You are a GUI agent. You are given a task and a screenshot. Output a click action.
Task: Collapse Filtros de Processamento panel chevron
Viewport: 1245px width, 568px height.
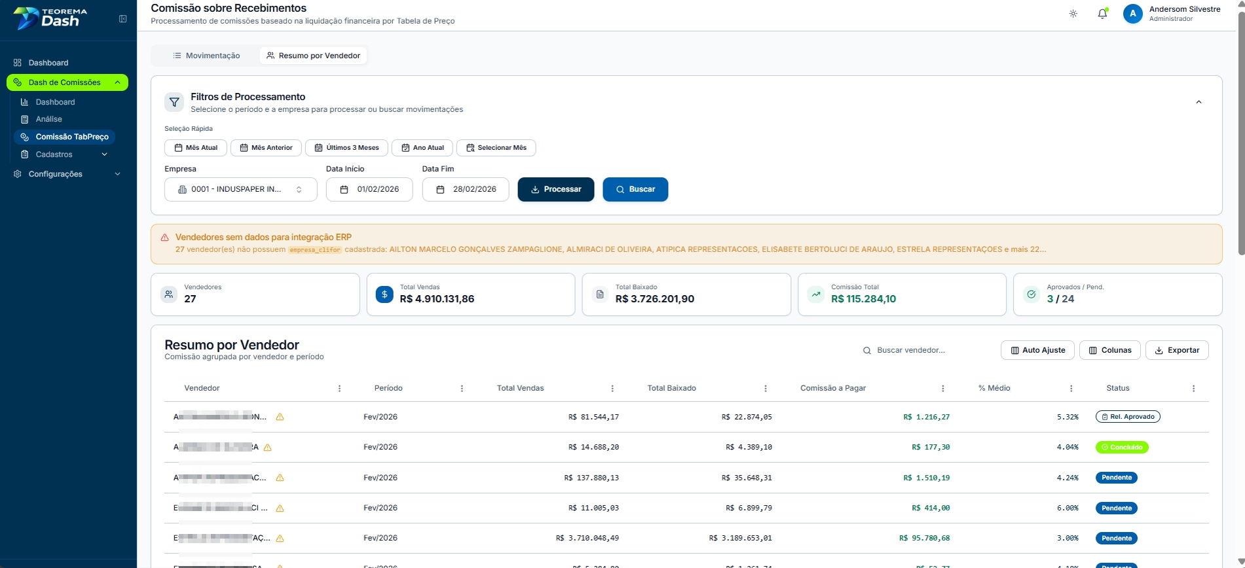(x=1199, y=102)
